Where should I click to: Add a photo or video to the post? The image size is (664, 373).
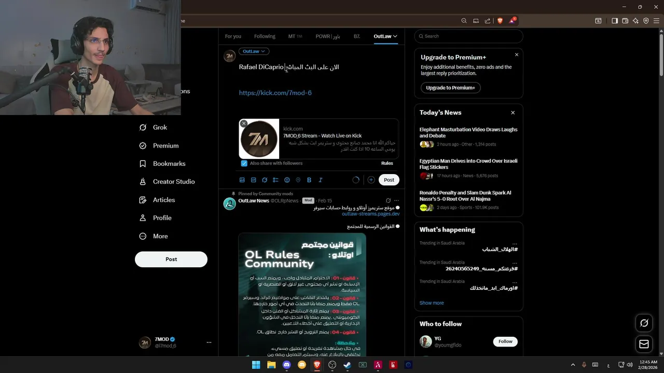pyautogui.click(x=242, y=180)
